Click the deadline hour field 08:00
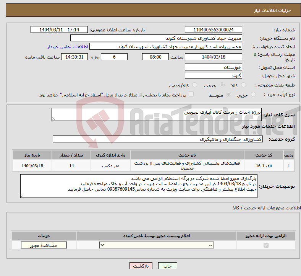301x276 pixels. point(155,57)
